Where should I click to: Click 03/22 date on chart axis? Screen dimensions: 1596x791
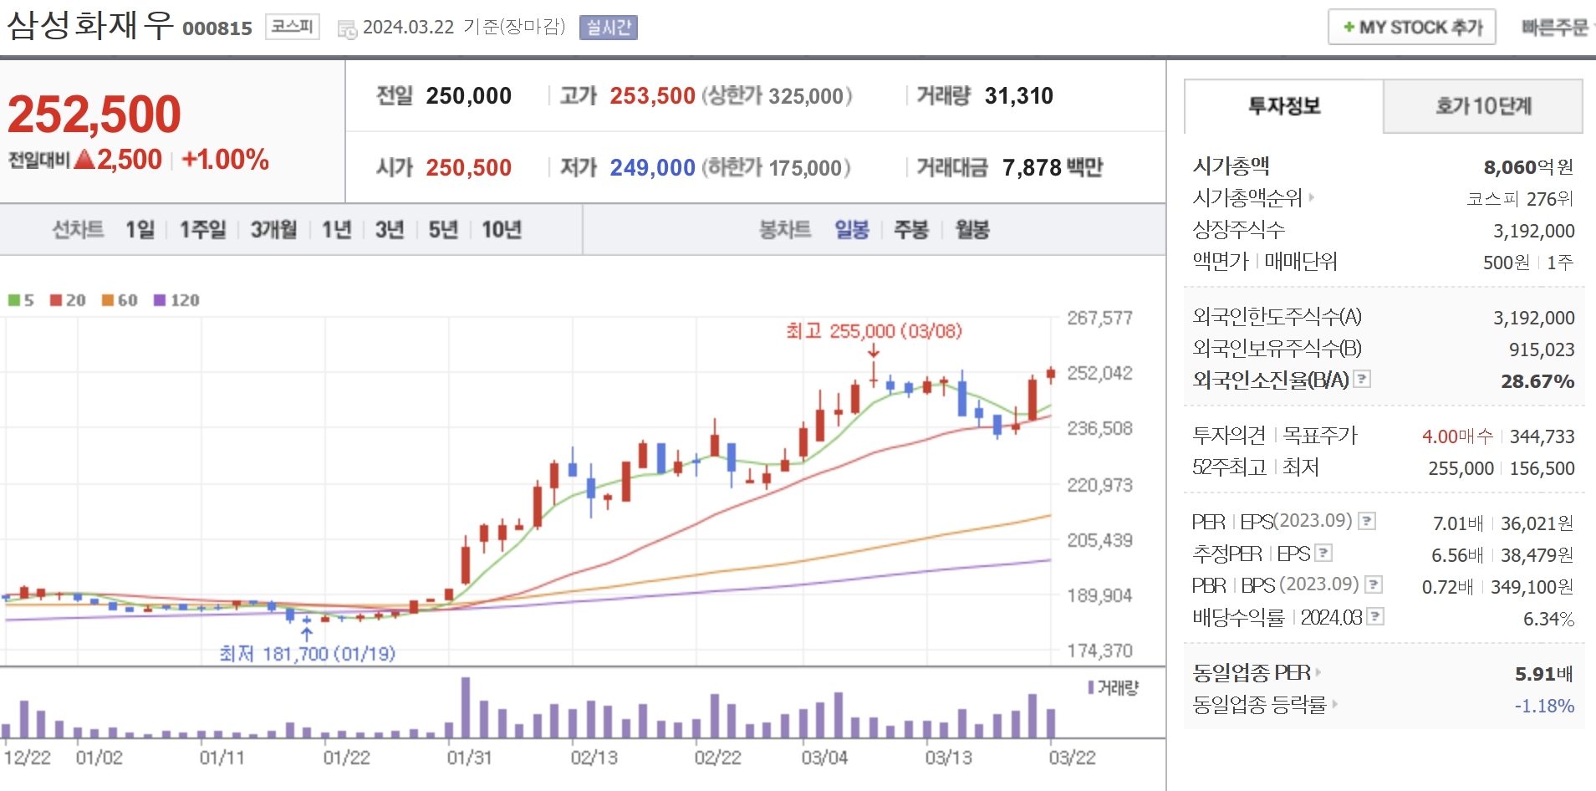point(1073,758)
